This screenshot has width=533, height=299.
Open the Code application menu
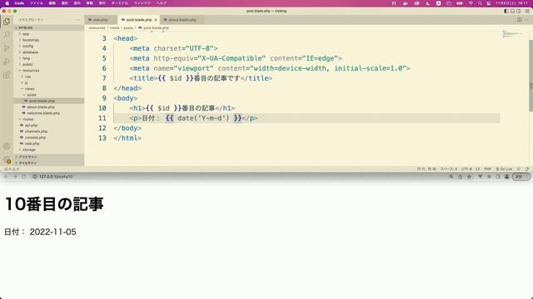pyautogui.click(x=19, y=3)
